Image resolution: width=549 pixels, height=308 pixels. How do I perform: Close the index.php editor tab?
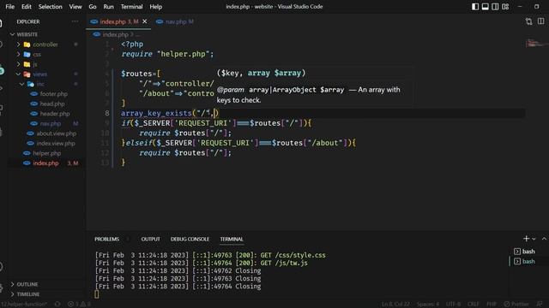coord(145,21)
